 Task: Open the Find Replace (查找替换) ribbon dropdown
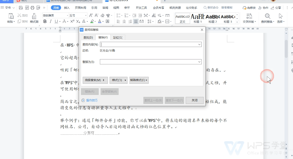coord(267,22)
